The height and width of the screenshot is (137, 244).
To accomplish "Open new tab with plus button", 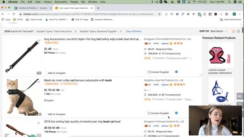I will (98, 8).
